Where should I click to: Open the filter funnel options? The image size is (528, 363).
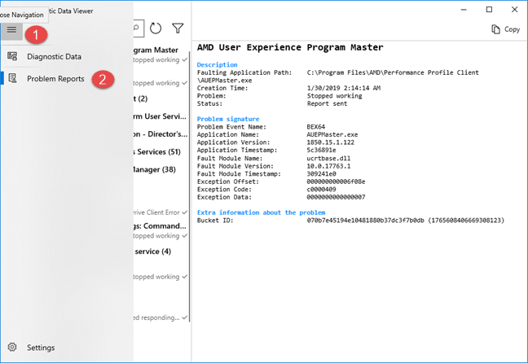click(178, 28)
